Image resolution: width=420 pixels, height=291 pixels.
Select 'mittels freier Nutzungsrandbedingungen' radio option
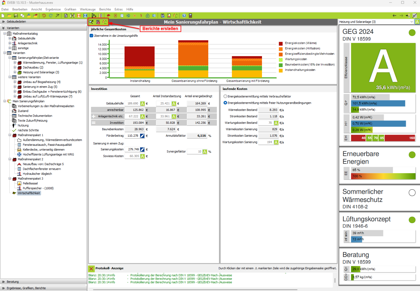click(x=225, y=103)
